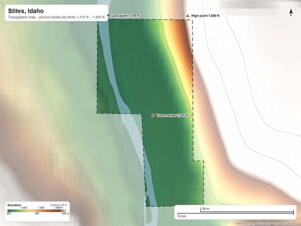Select the 'Stites, Idaho' map title
This screenshot has height=226, width=301.
pyautogui.click(x=26, y=11)
